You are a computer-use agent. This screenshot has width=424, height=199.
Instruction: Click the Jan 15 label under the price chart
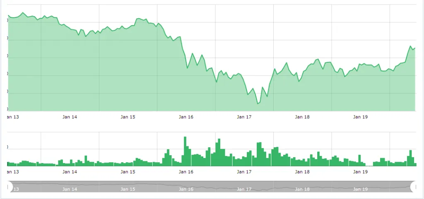pos(128,117)
